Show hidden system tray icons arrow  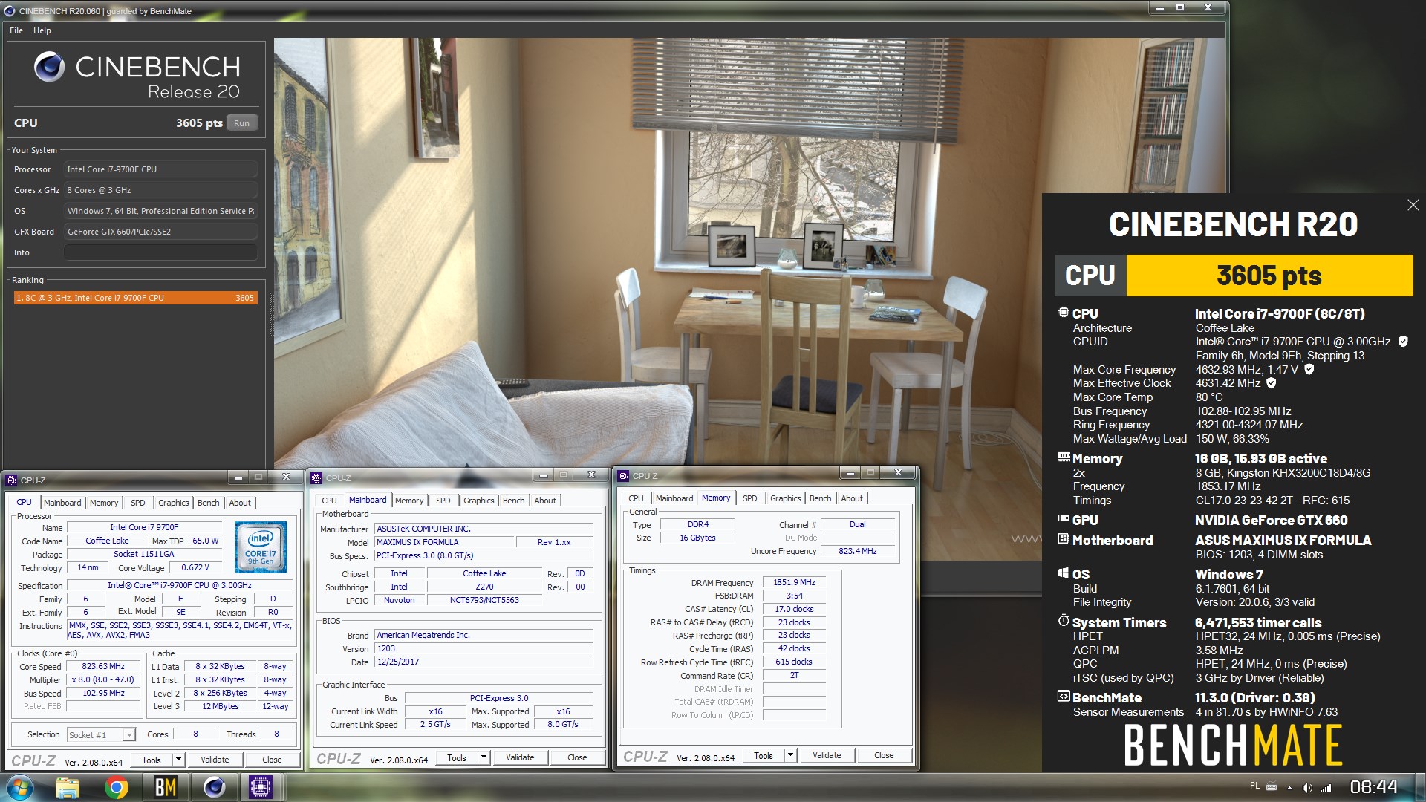point(1289,788)
